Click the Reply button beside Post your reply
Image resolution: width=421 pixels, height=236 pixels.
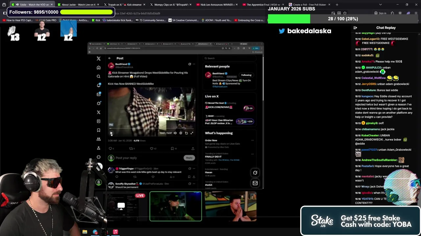[x=189, y=158]
